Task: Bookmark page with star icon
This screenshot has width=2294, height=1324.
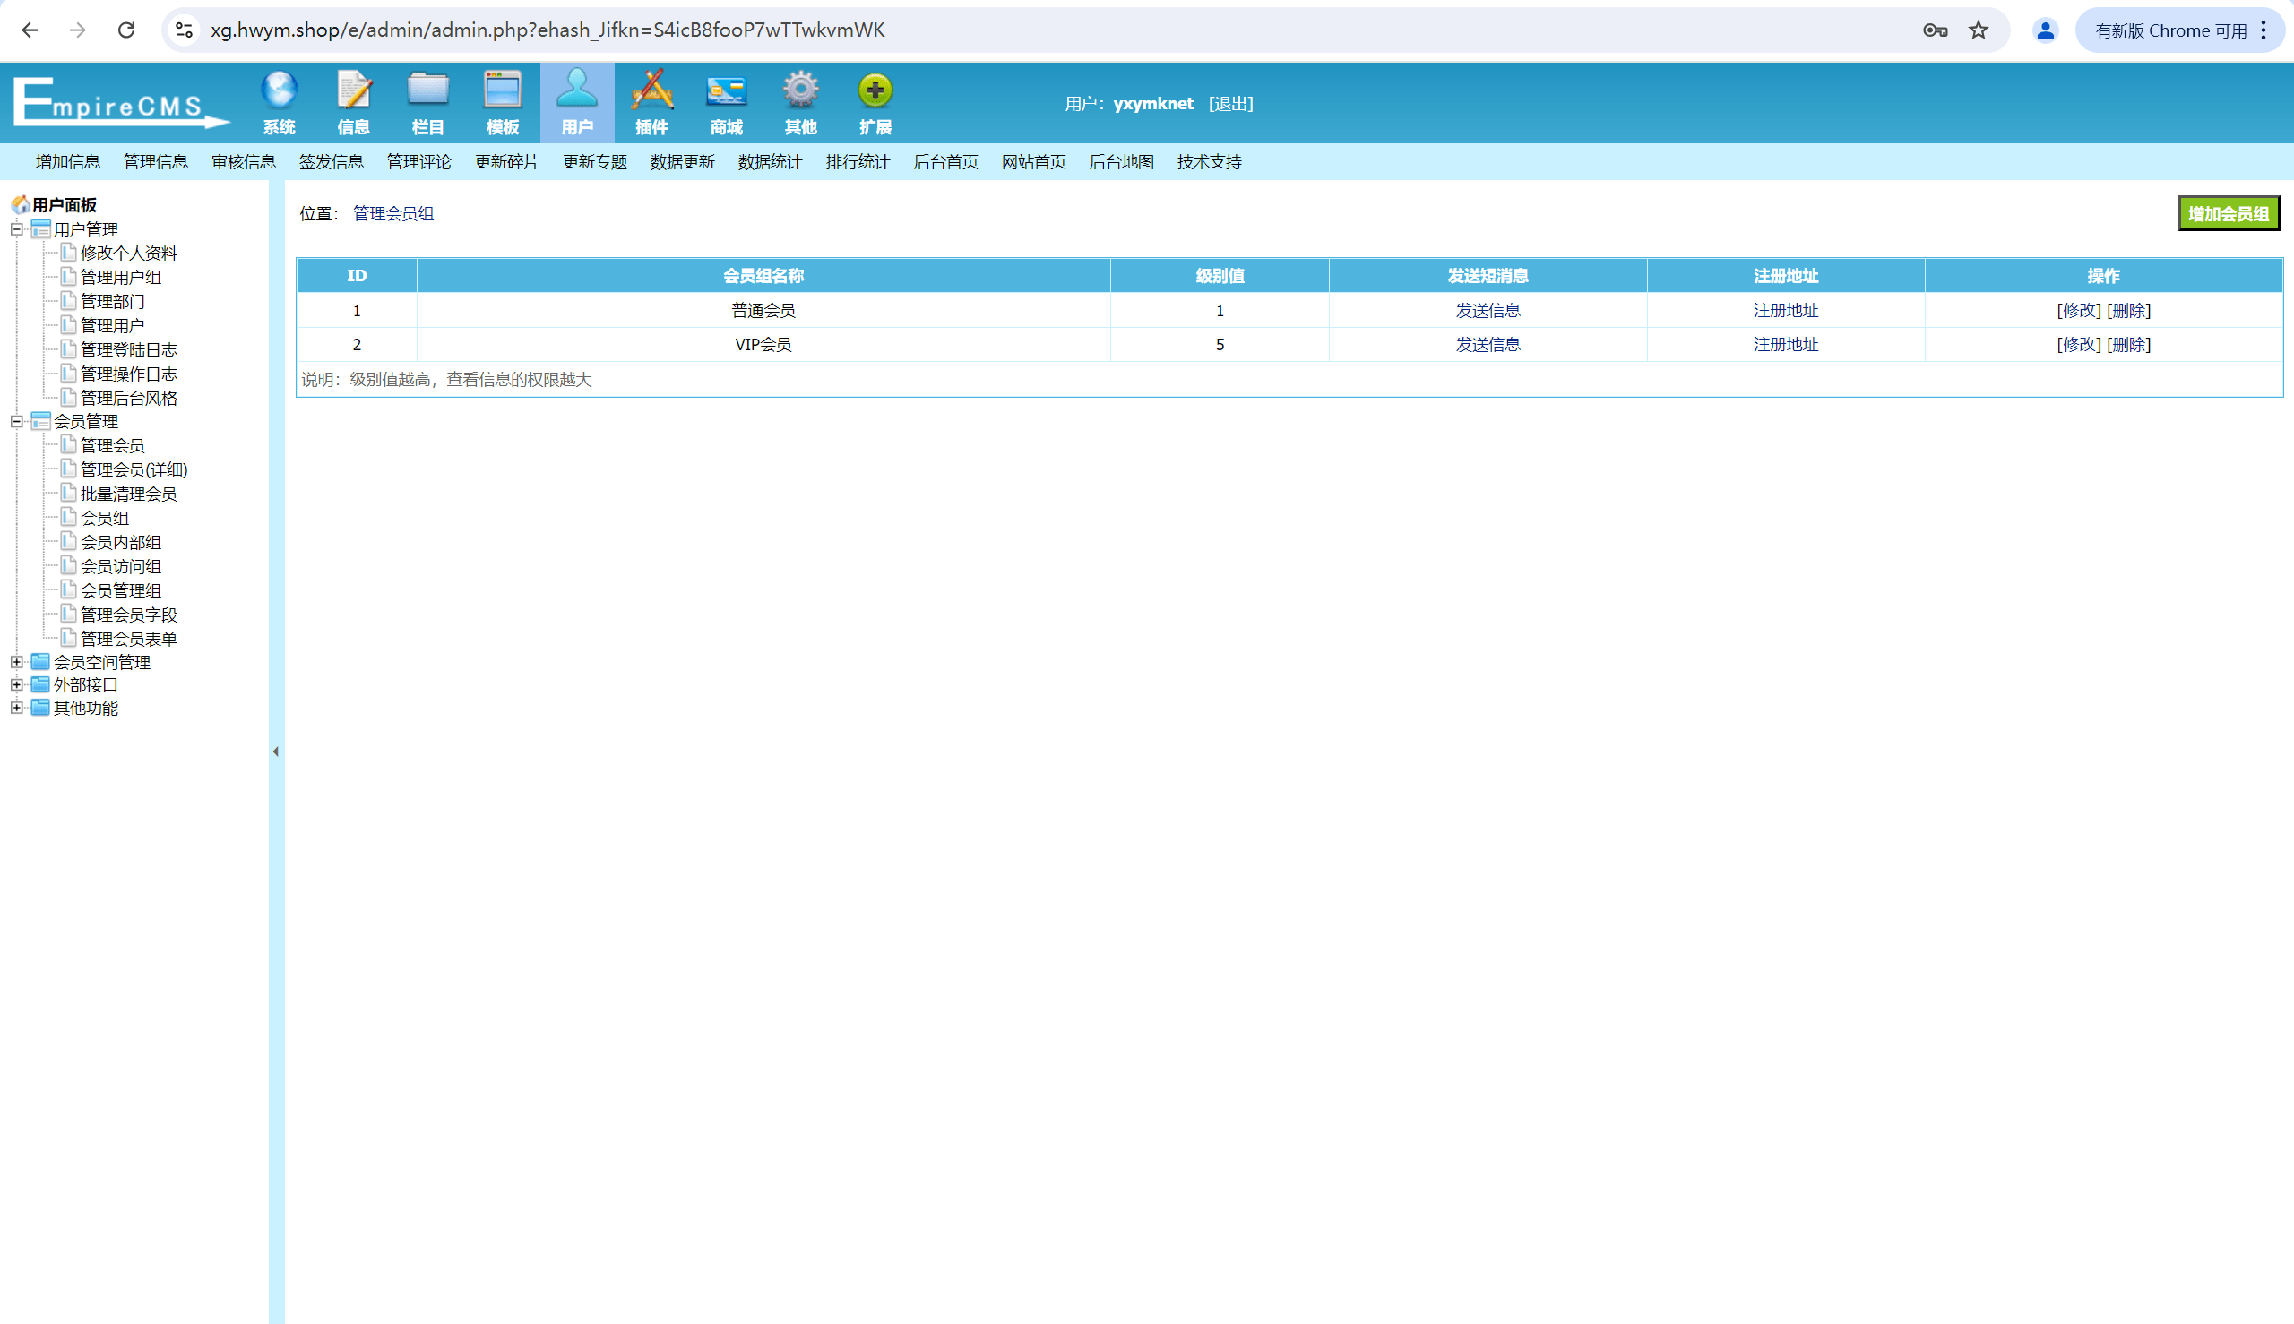Action: point(1979,30)
